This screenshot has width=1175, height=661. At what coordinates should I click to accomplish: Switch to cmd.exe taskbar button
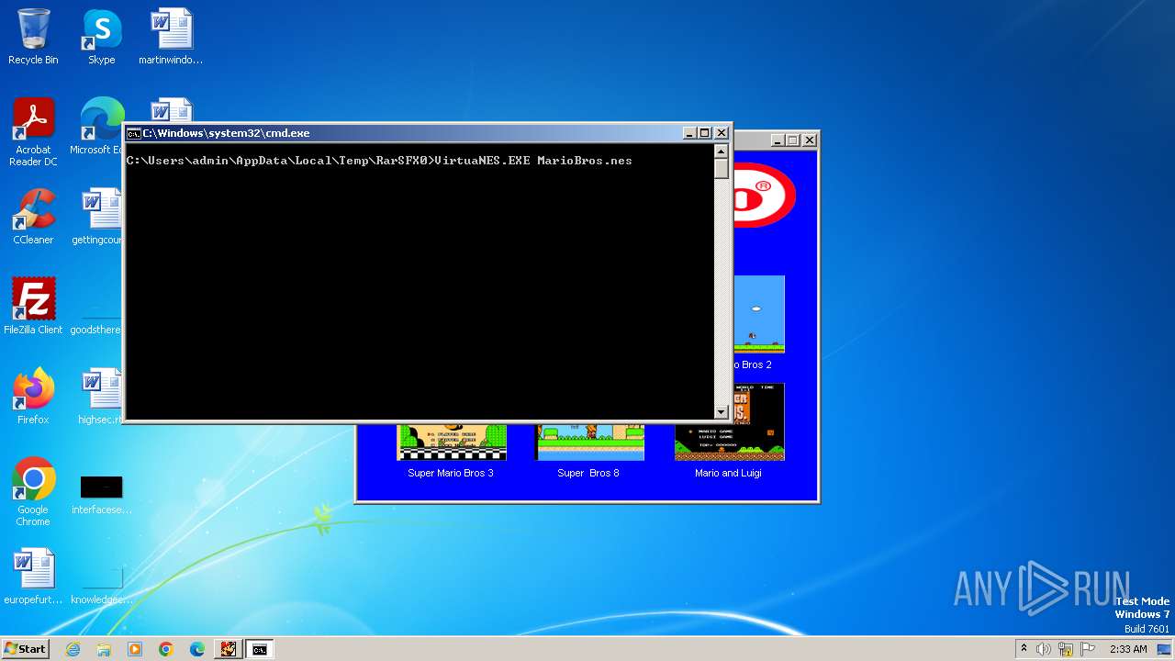pyautogui.click(x=260, y=649)
